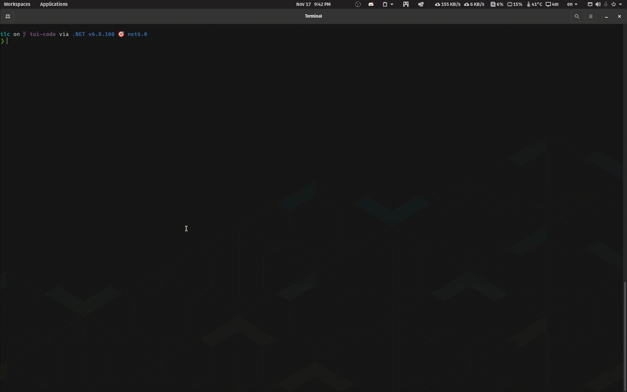The width and height of the screenshot is (627, 392).
Task: Open the OBS Studio tray icon
Action: click(x=358, y=4)
